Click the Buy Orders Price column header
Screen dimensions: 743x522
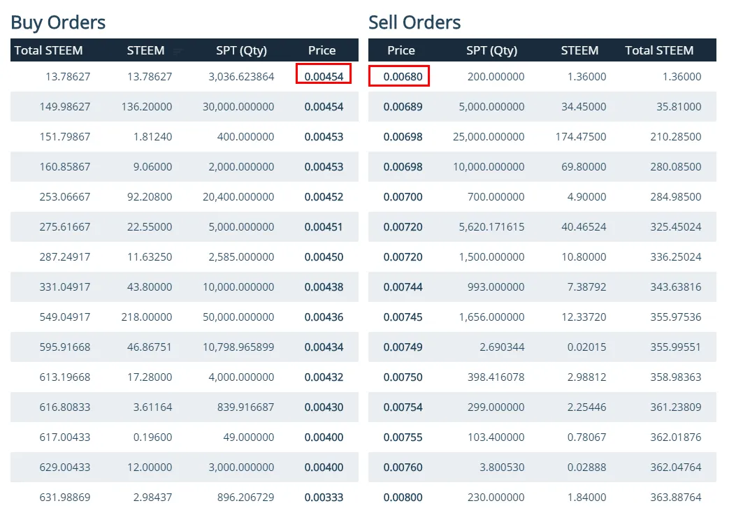coord(322,50)
